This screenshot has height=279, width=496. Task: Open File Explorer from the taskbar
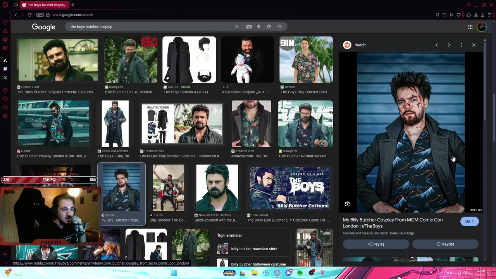(254, 273)
